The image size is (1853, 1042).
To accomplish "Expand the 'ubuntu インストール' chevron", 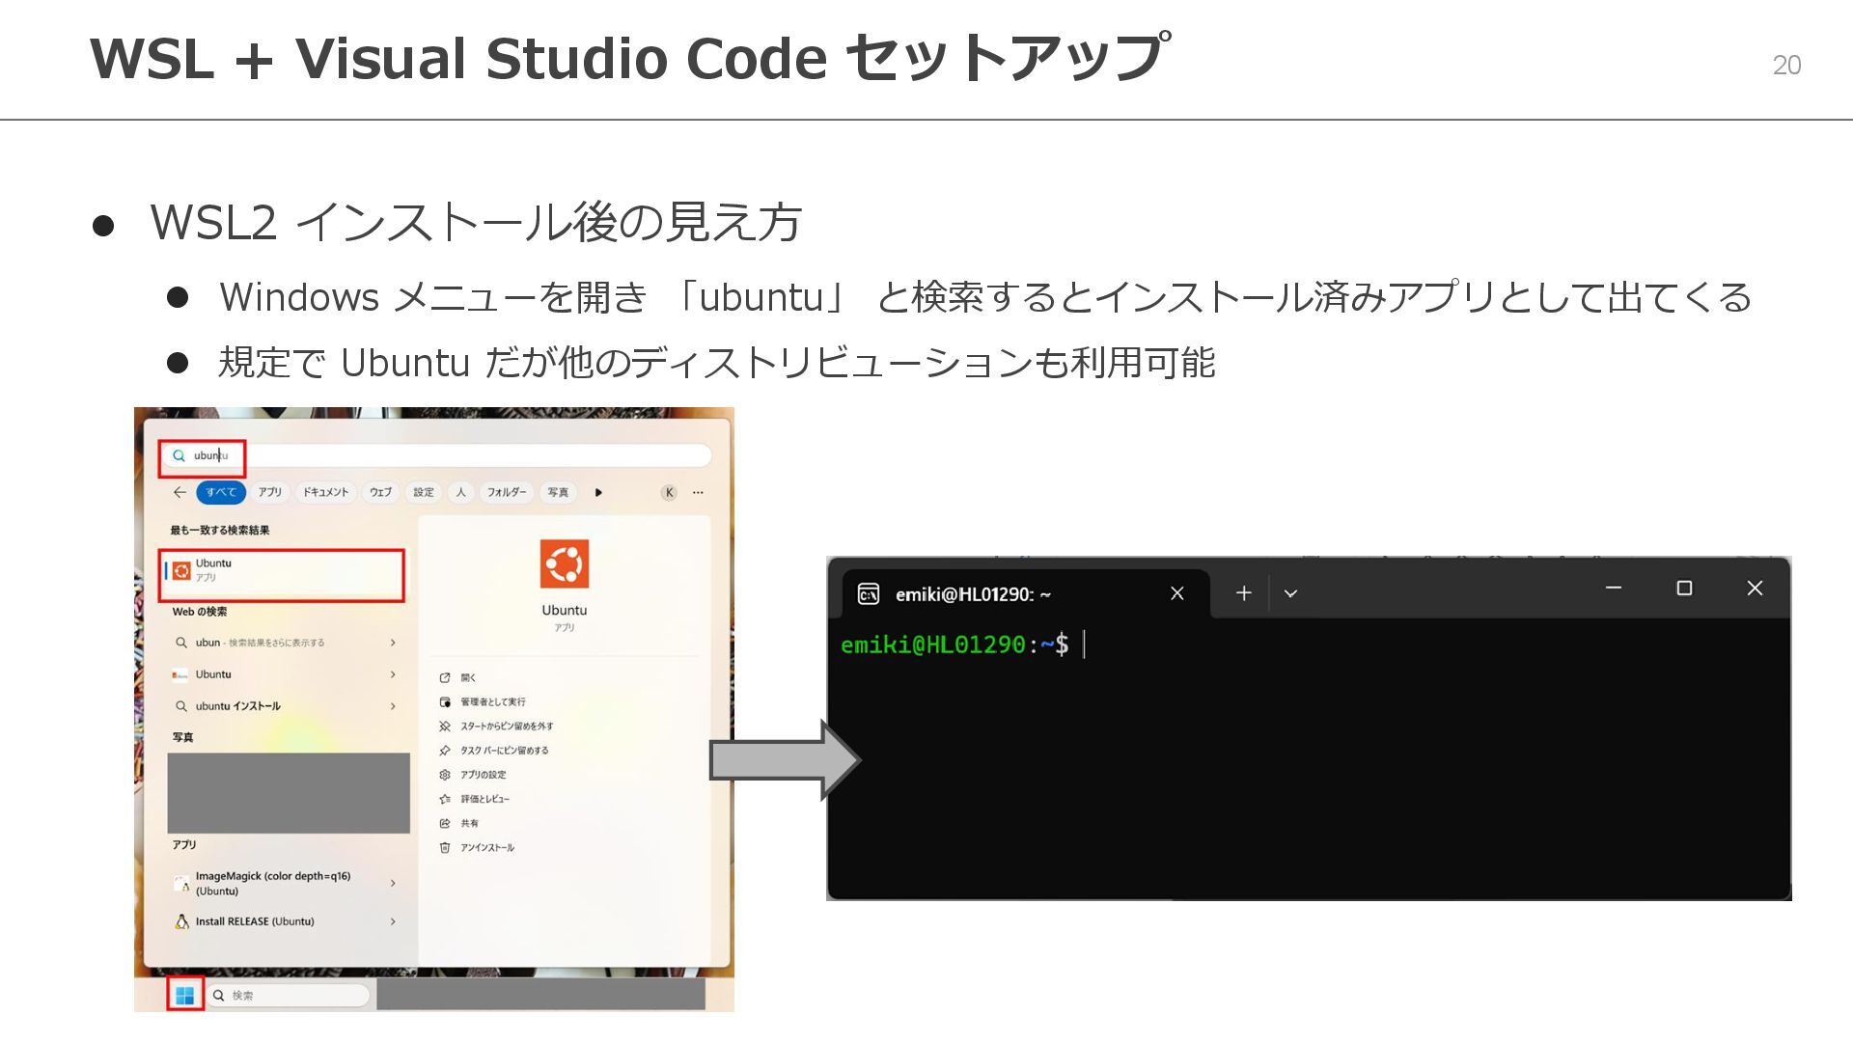I will 393,706.
